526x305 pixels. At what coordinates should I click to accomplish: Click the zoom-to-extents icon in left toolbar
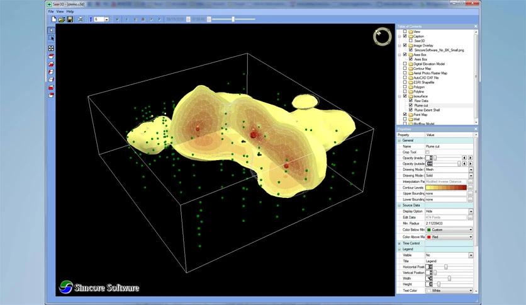point(51,48)
